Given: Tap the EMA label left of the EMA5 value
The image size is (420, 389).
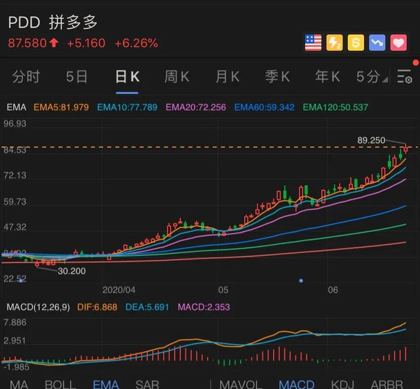Looking at the screenshot, I should (x=17, y=107).
